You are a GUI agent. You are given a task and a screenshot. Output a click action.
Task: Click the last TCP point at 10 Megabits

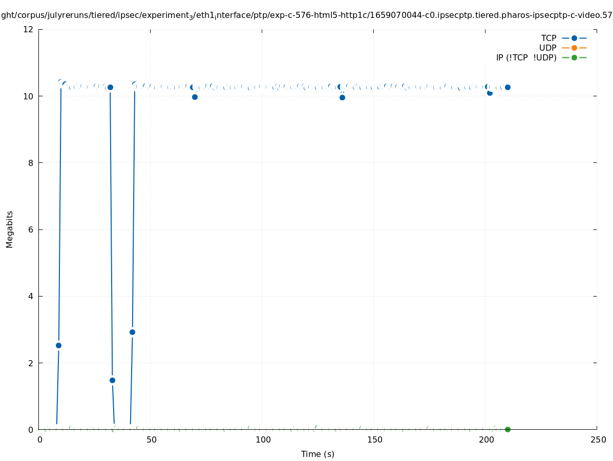tap(508, 87)
